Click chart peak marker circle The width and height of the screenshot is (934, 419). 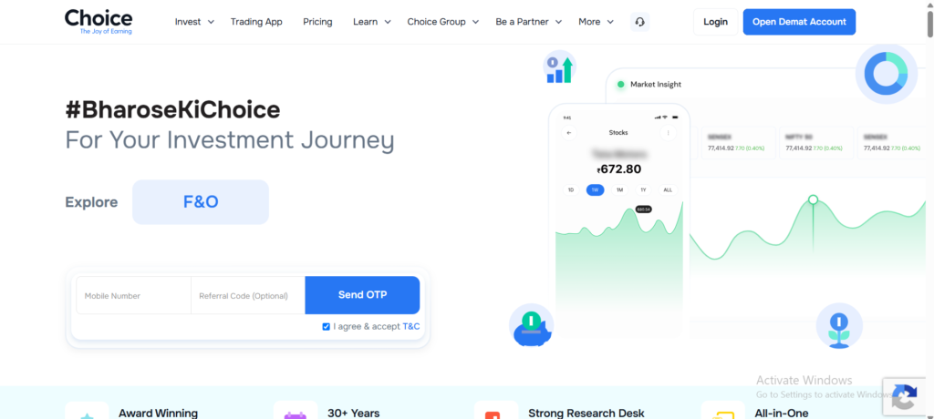tap(813, 199)
